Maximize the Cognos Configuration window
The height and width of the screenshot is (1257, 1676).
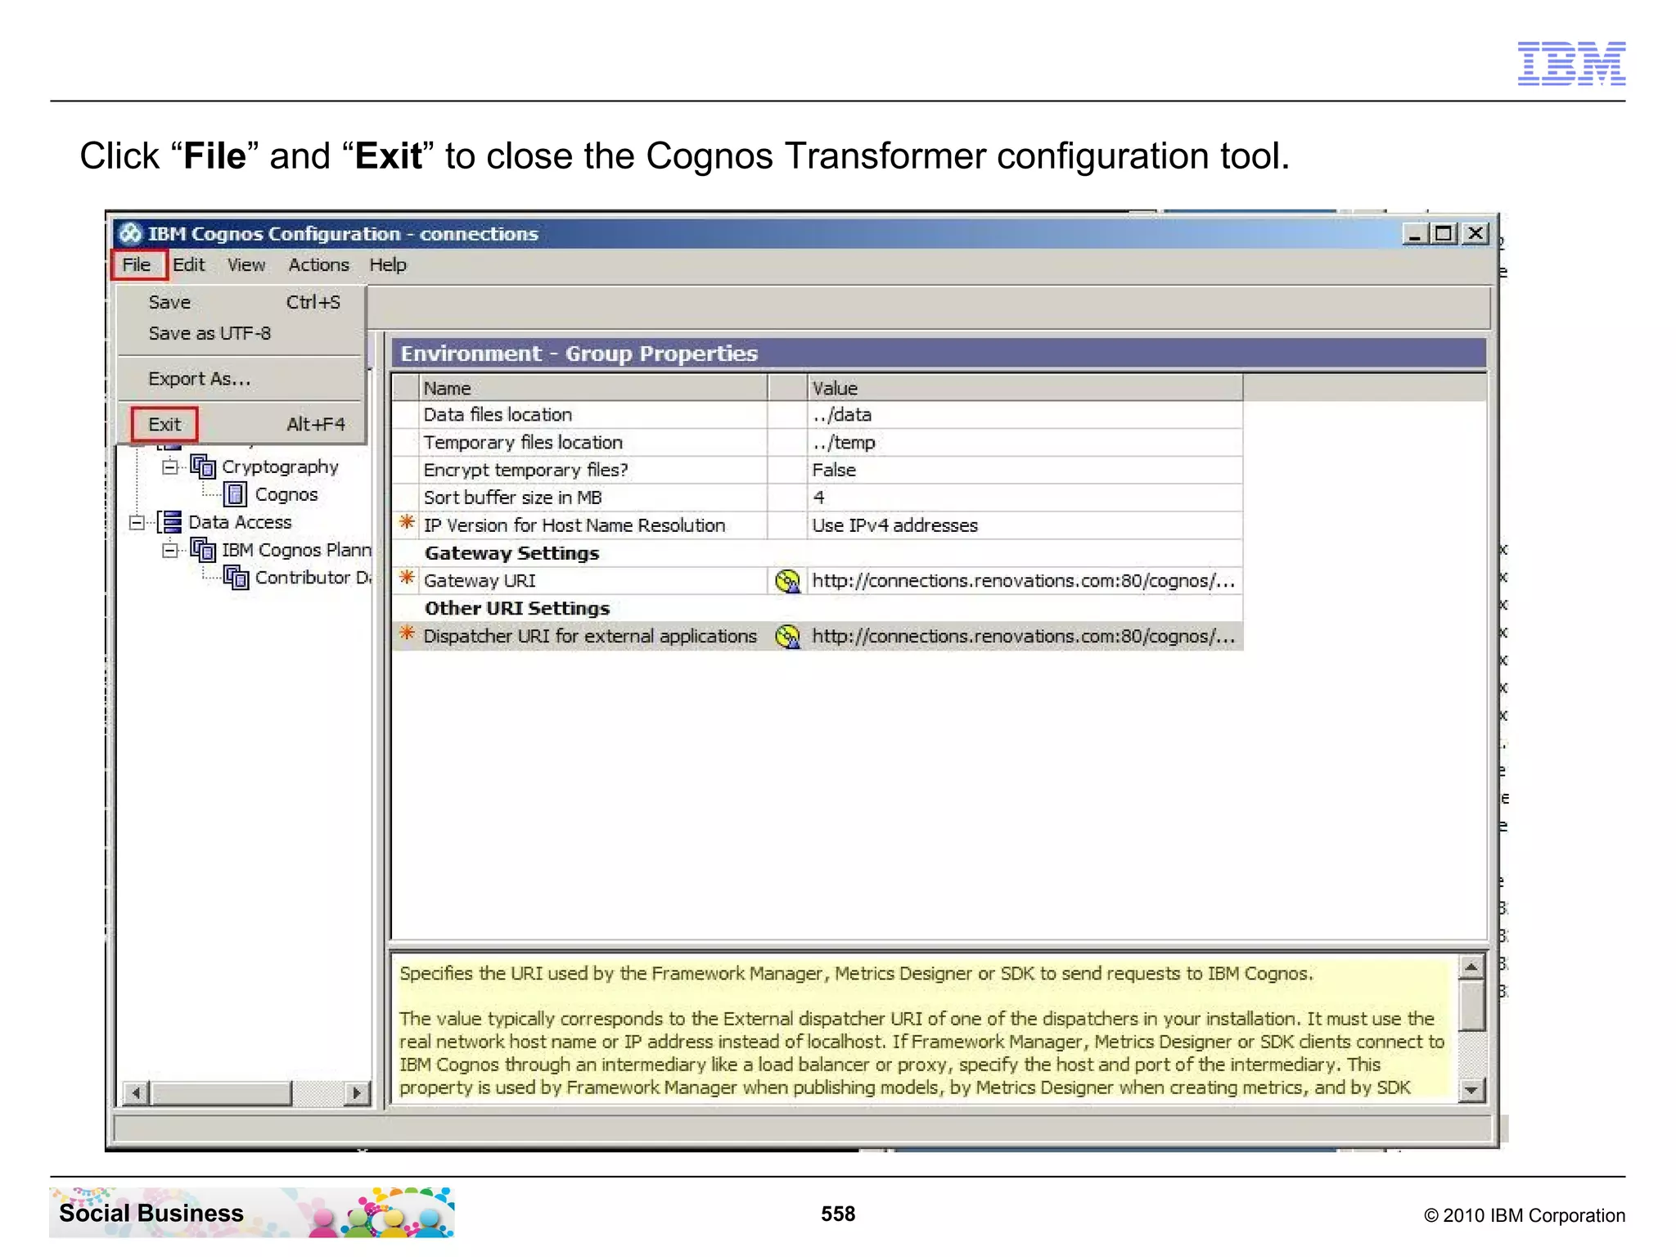point(1444,234)
